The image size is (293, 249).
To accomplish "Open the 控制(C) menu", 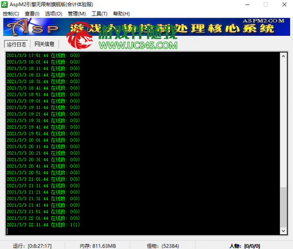I will pos(11,14).
